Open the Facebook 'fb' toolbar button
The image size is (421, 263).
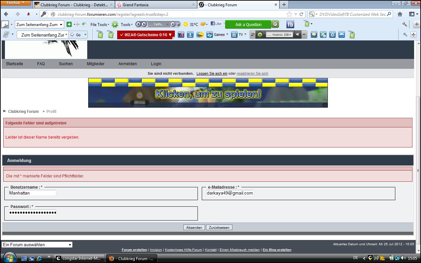290,24
